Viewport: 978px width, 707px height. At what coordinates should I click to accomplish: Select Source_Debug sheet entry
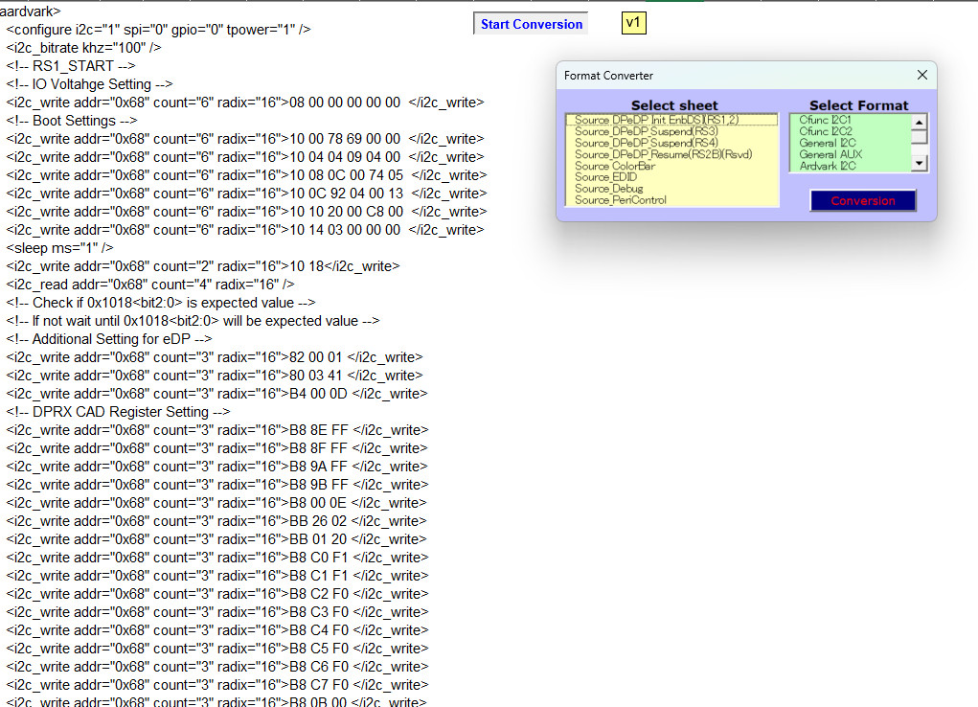(x=608, y=189)
